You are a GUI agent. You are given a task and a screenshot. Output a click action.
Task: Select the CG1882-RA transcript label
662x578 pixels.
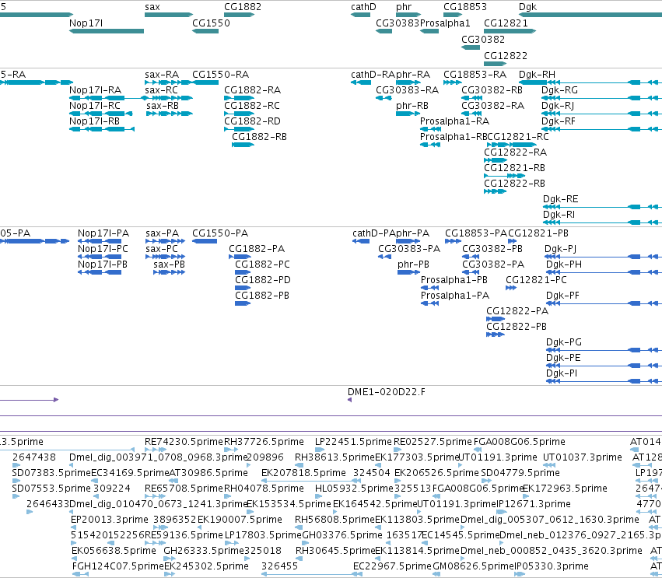pyautogui.click(x=253, y=90)
